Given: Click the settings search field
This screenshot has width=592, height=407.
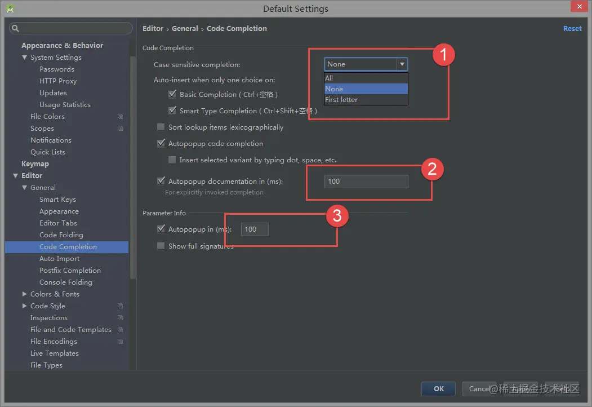Looking at the screenshot, I should click(71, 28).
